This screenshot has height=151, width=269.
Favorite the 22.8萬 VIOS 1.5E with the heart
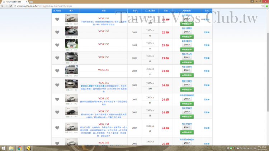click(x=57, y=32)
